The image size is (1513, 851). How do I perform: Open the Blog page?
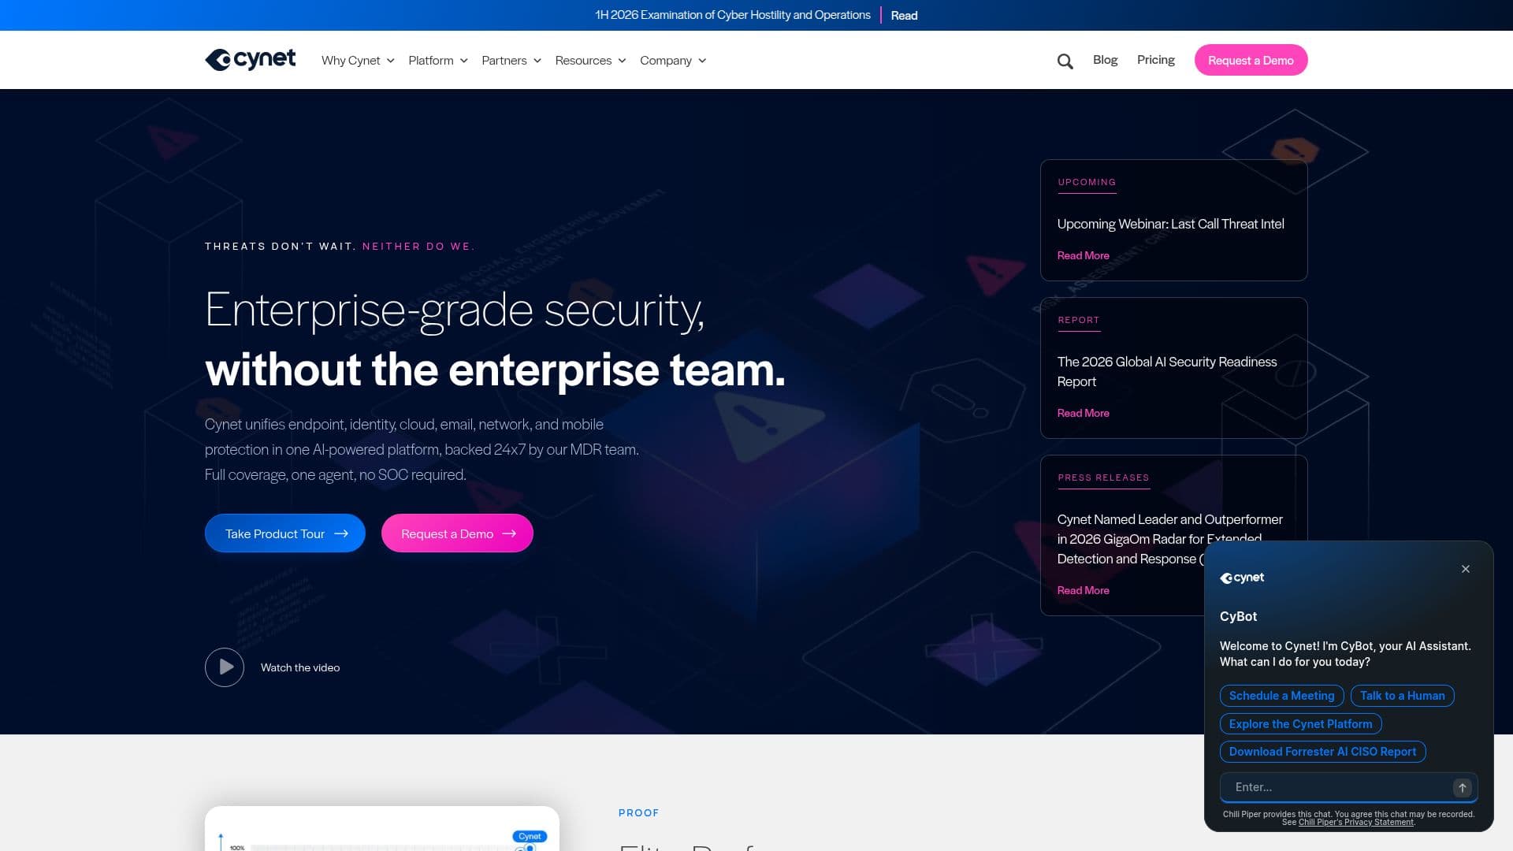[x=1105, y=60]
